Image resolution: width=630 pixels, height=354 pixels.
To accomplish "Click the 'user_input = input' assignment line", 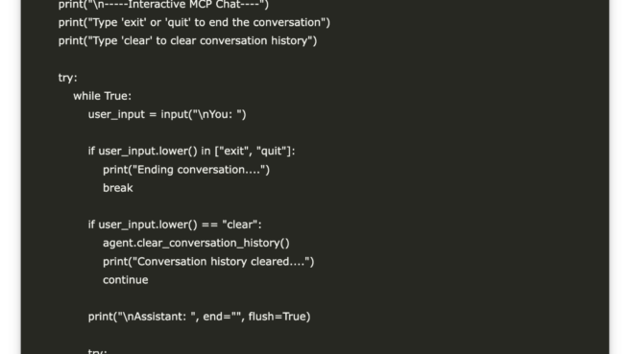I will point(167,115).
